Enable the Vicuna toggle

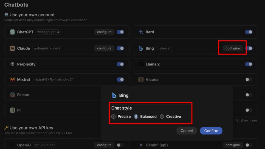pyautogui.click(x=249, y=79)
